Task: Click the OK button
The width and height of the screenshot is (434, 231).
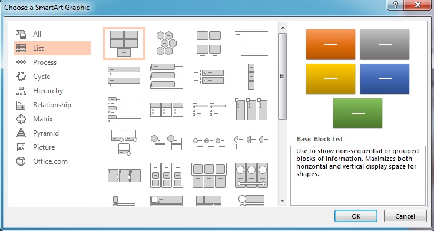Action: pos(356,216)
